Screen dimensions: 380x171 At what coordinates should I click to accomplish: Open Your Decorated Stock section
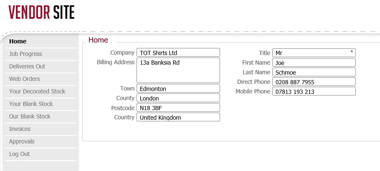tap(37, 91)
